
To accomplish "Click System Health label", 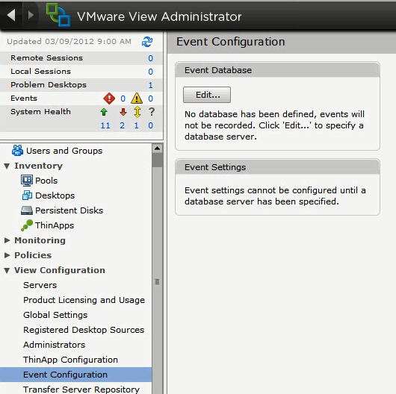I will click(x=40, y=111).
